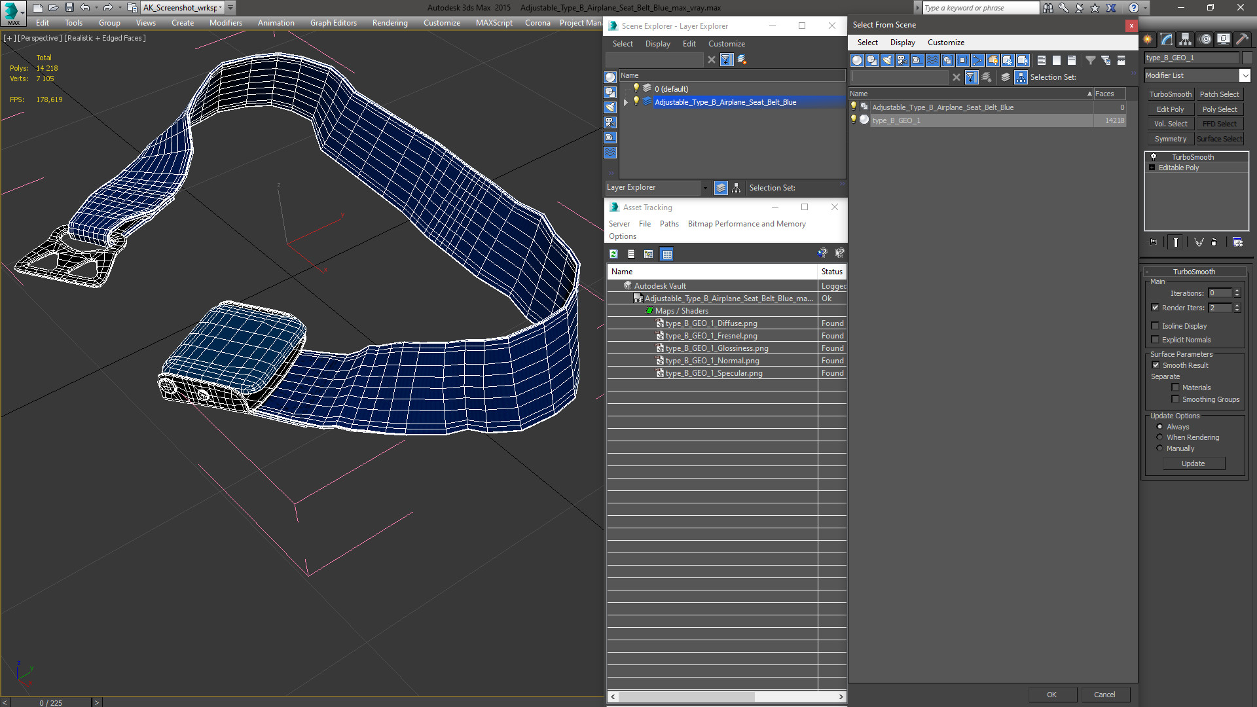Expand Adjustable_Type_B_Airplane_Seat_Belt_Blue layer in Scene Explorer
This screenshot has height=707, width=1257.
click(x=626, y=102)
